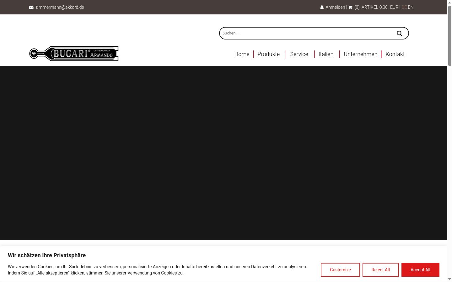This screenshot has width=452, height=282.
Task: Open the Home menu item
Action: click(242, 54)
